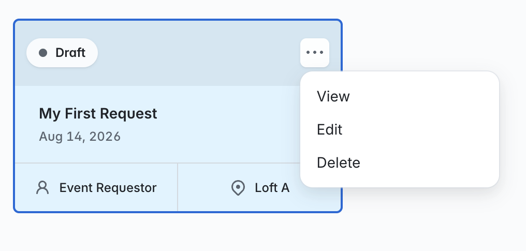Image resolution: width=526 pixels, height=251 pixels.
Task: Click the Loft A cell left of pin
Action: tap(204, 188)
